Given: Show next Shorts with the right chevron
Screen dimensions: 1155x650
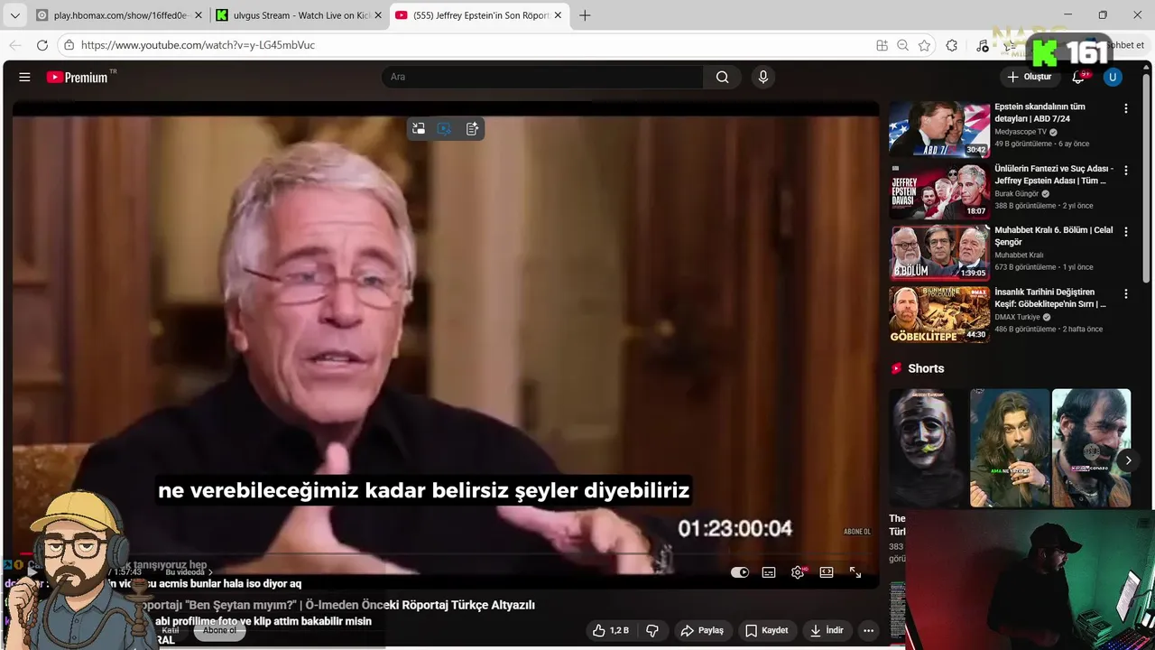Looking at the screenshot, I should pyautogui.click(x=1128, y=460).
